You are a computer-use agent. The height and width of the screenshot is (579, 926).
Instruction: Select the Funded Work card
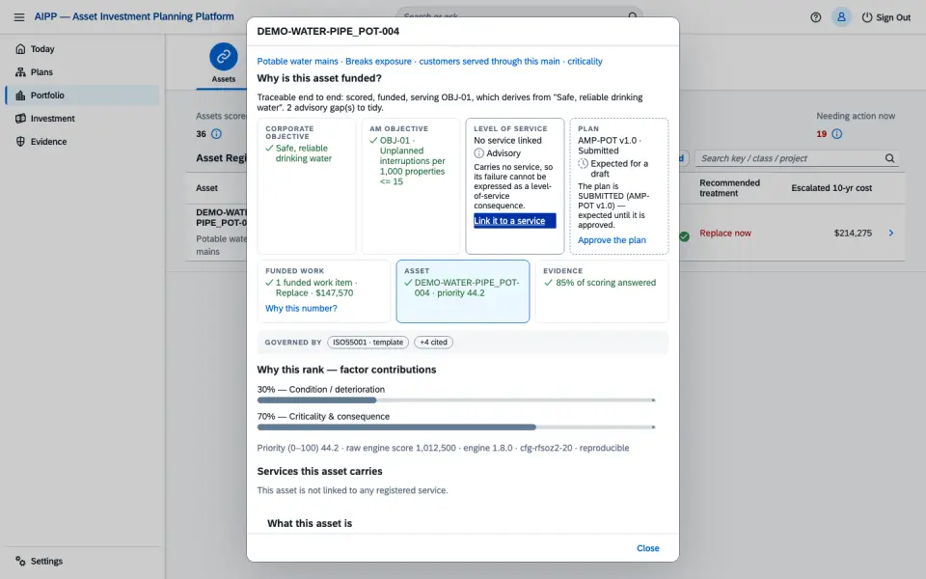point(324,291)
